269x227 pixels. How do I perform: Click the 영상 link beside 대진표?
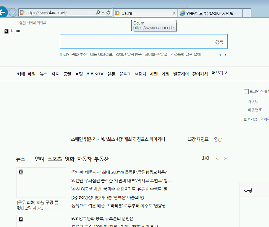(x=218, y=139)
